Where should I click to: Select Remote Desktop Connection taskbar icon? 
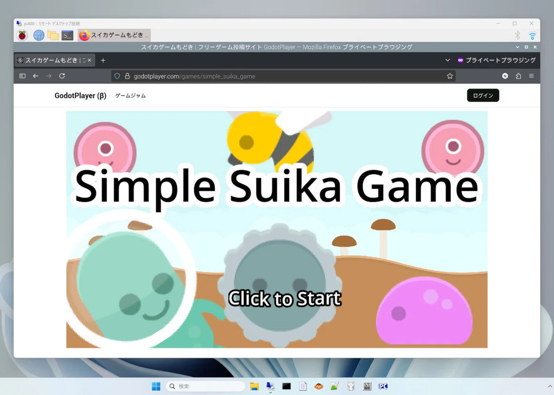[x=270, y=386]
